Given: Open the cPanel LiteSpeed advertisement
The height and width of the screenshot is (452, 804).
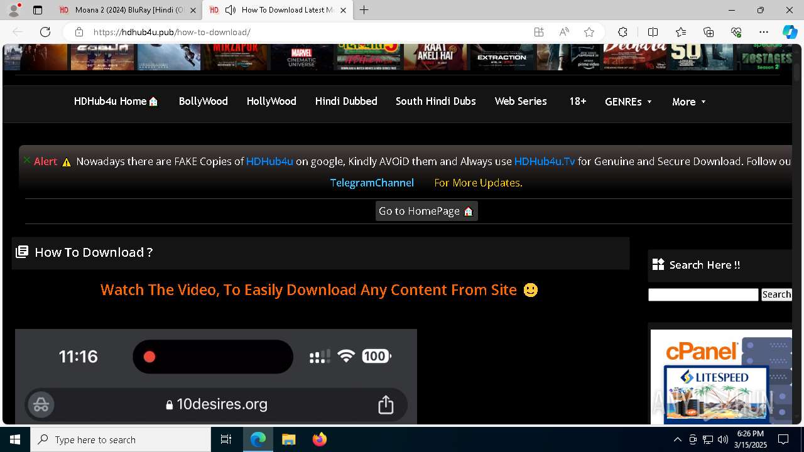Looking at the screenshot, I should [721, 377].
